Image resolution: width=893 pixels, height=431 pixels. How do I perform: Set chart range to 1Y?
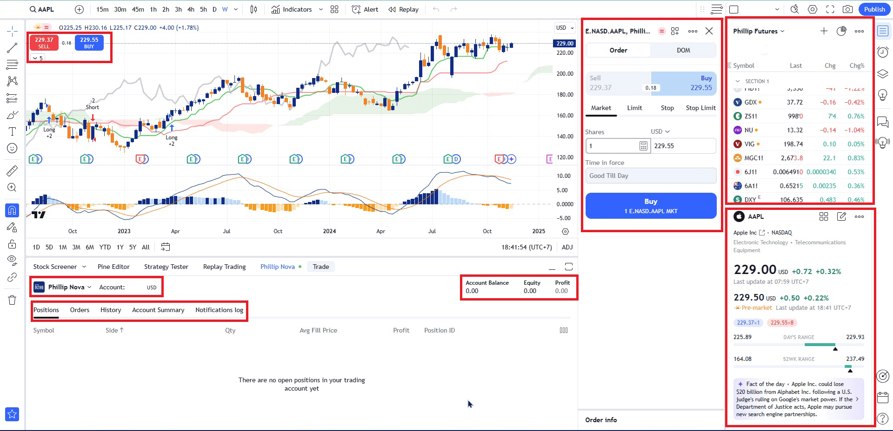[120, 247]
